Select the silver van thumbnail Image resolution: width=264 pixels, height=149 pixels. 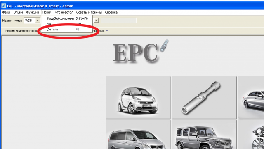(138, 135)
